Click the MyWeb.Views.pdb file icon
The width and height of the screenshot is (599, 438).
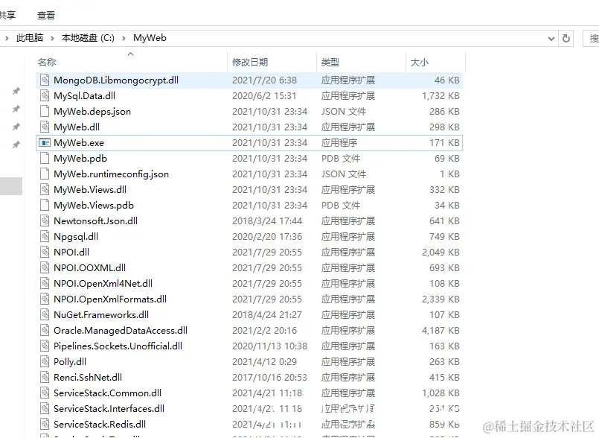click(45, 206)
